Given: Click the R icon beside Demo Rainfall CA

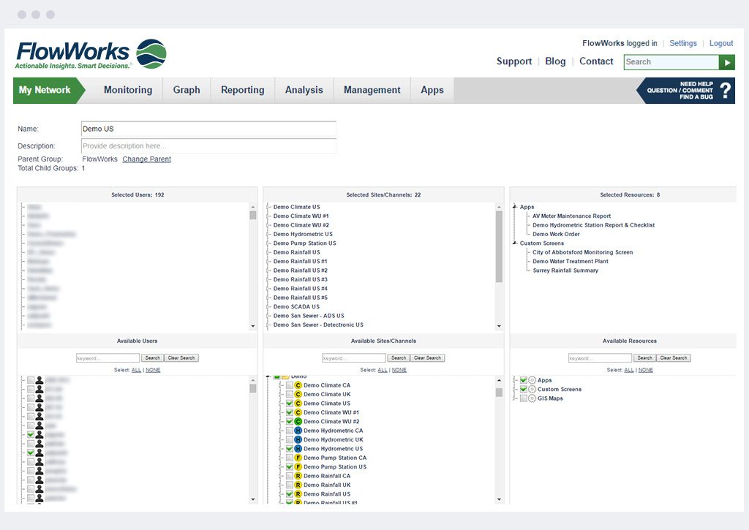Looking at the screenshot, I should tap(298, 476).
